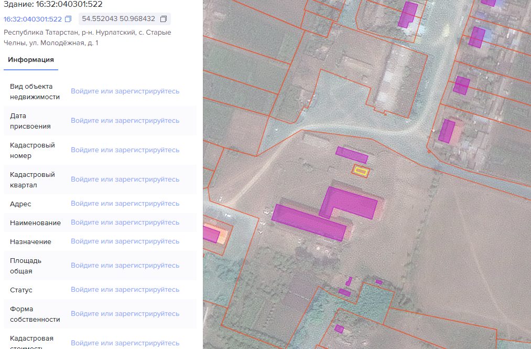Click login link in Форма собственности row
This screenshot has width=531, height=349.
[x=125, y=314]
